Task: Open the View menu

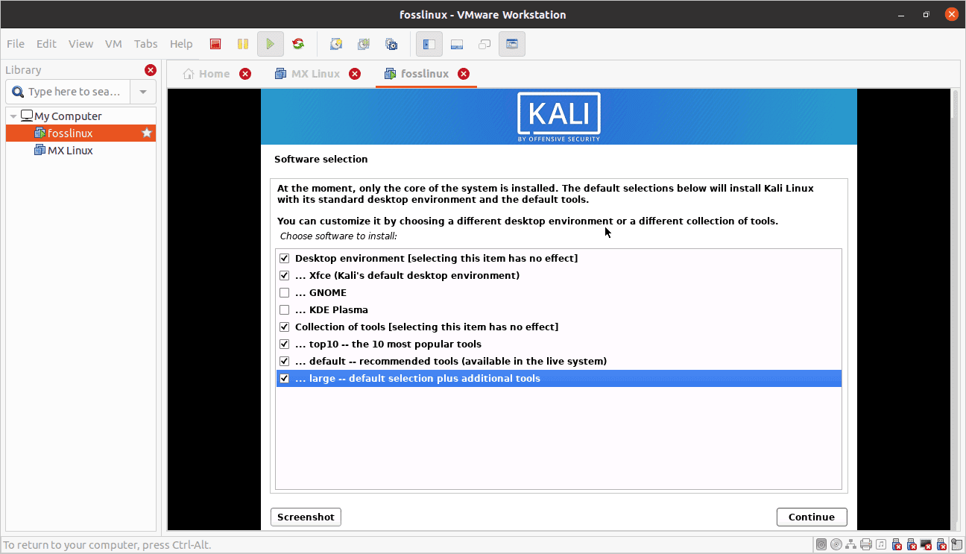Action: pos(80,44)
